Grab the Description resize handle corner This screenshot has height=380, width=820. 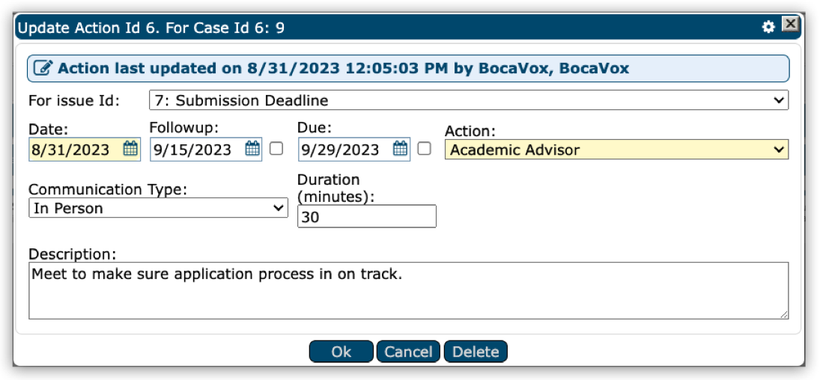click(x=783, y=314)
